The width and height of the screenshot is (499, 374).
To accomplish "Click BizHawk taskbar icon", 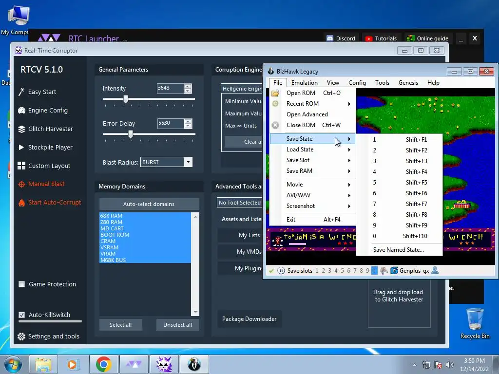I will coord(194,364).
